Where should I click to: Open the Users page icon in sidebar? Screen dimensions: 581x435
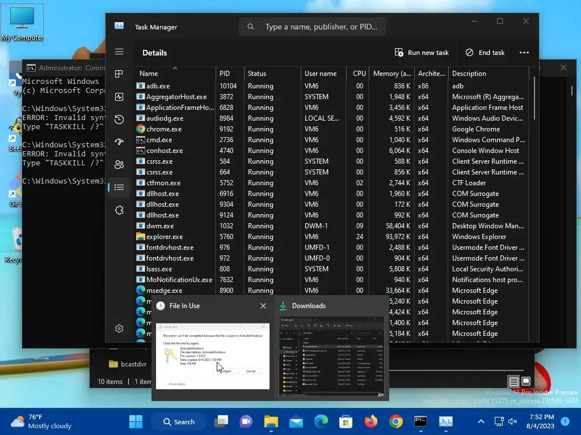tap(119, 165)
